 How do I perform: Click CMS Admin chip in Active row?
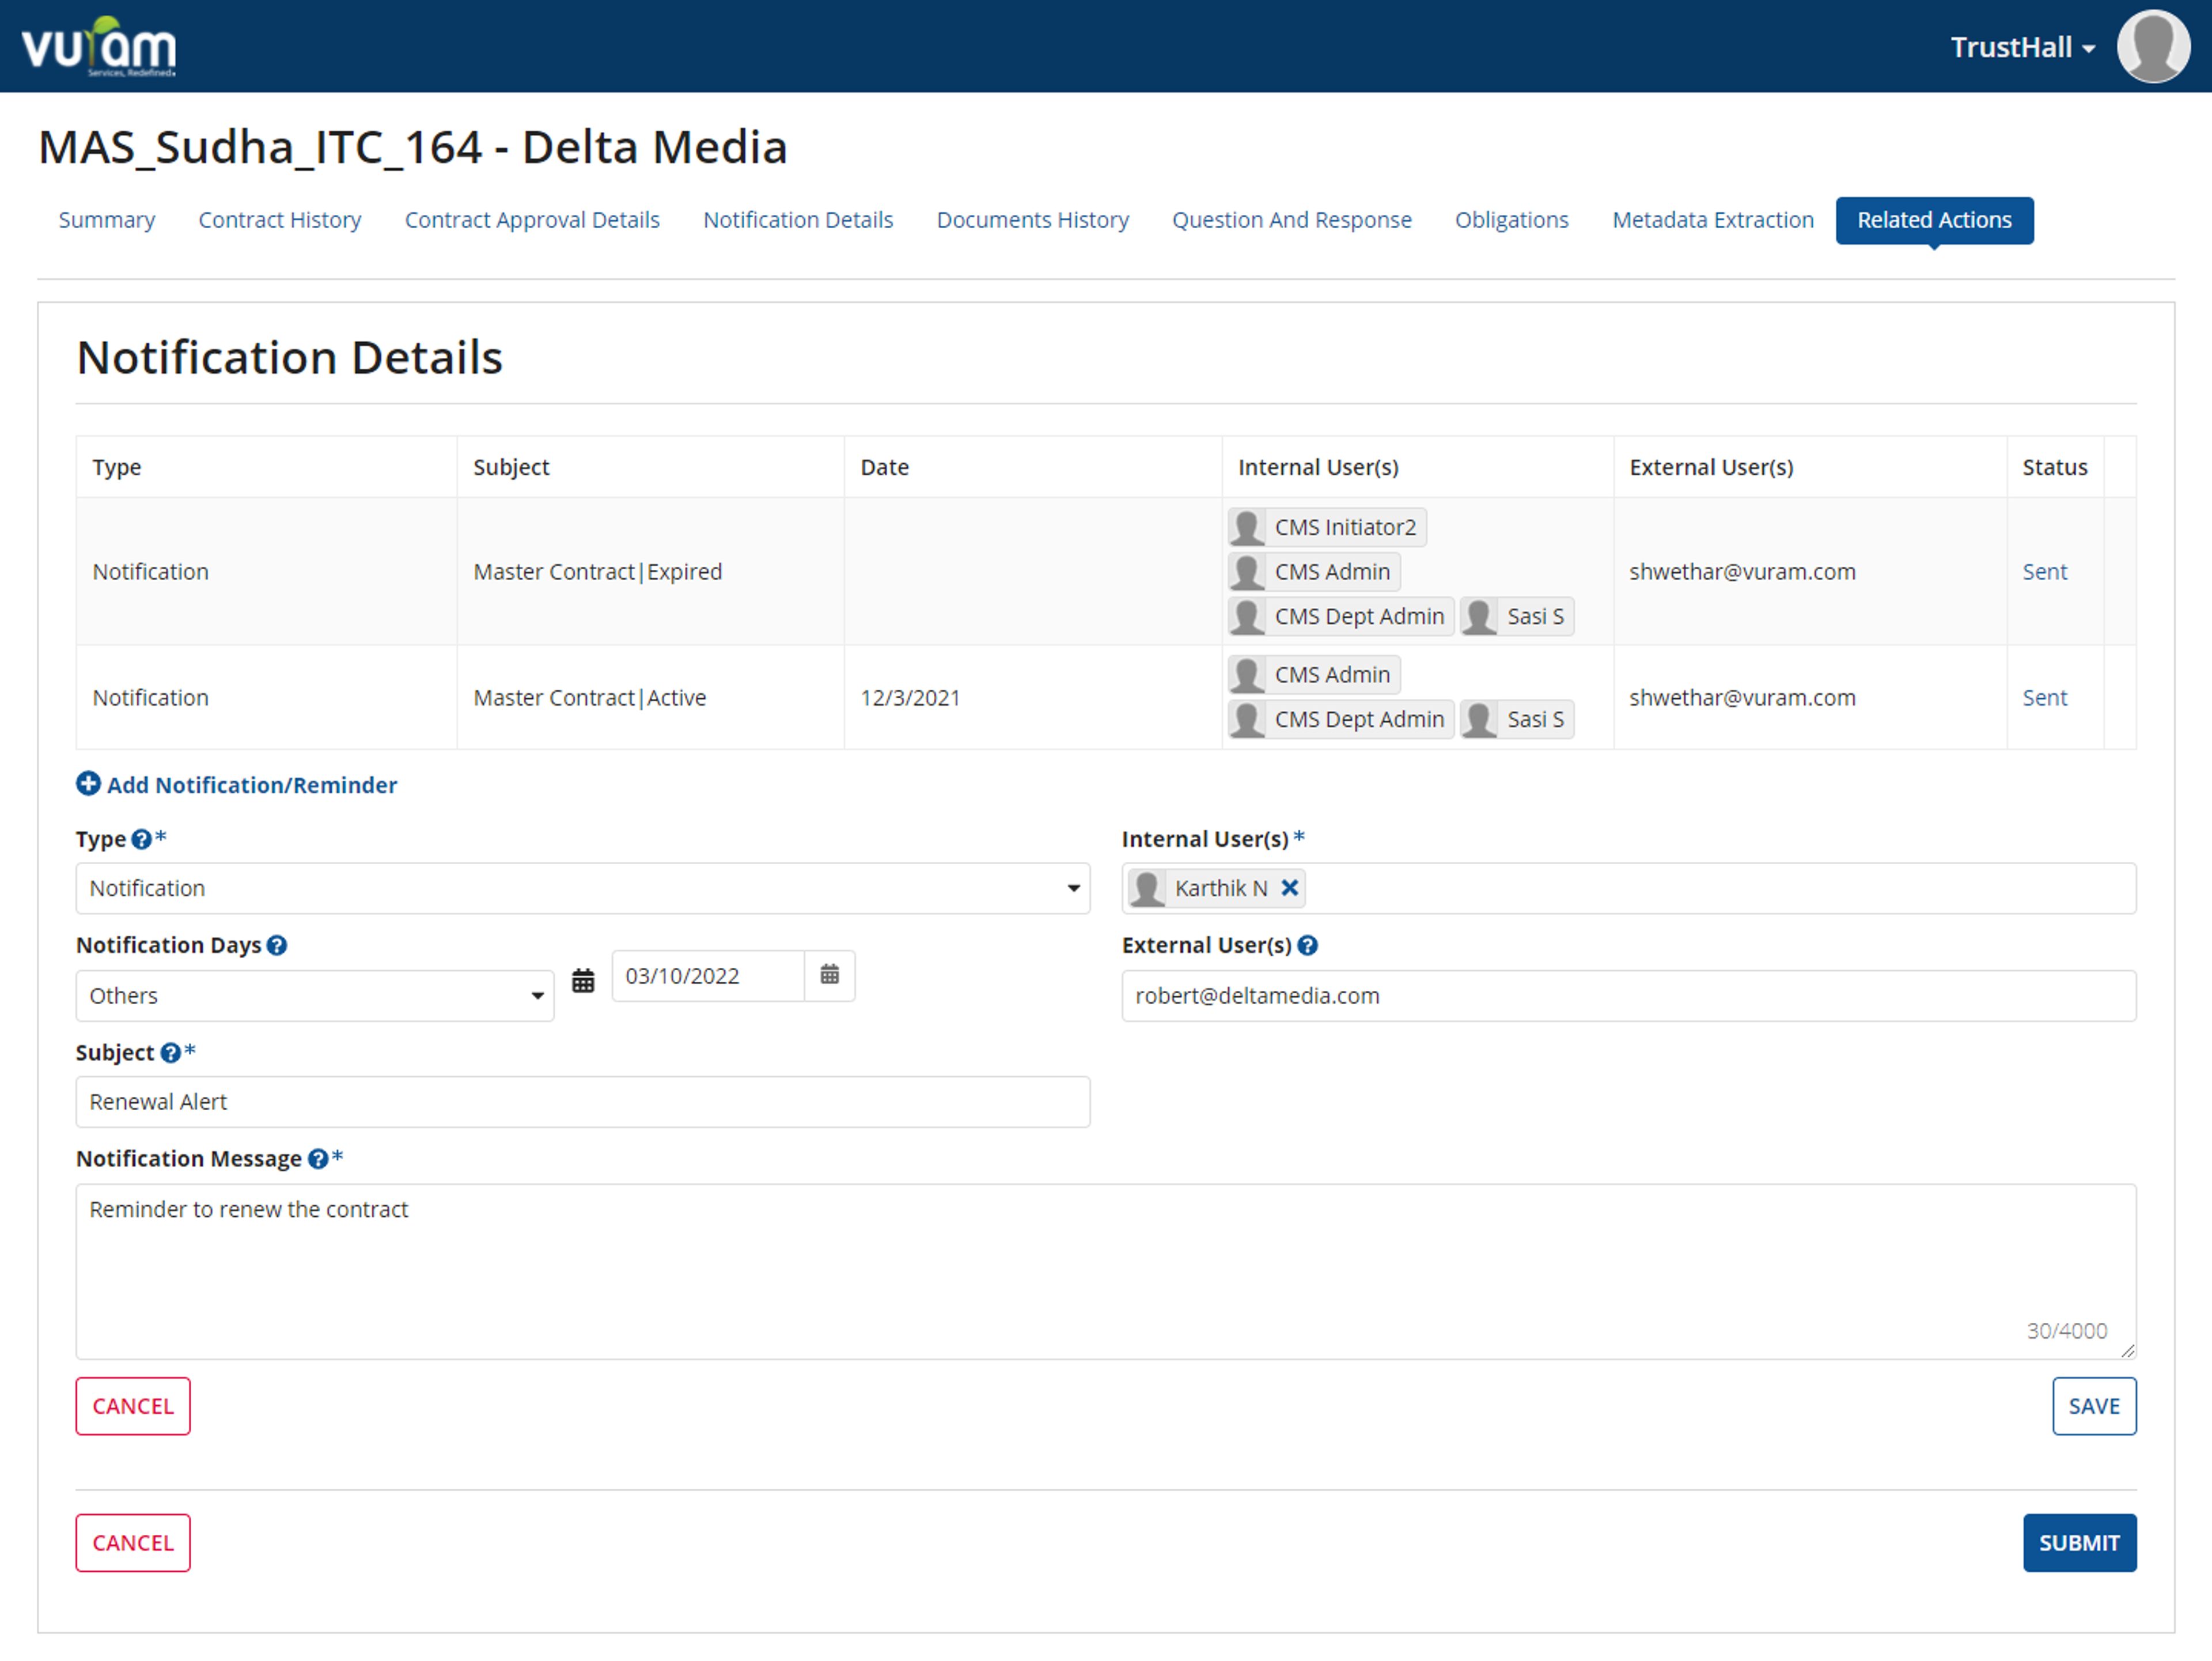pyautogui.click(x=1314, y=674)
